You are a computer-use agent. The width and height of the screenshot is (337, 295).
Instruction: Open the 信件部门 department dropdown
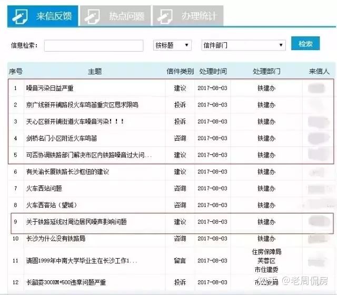click(243, 45)
